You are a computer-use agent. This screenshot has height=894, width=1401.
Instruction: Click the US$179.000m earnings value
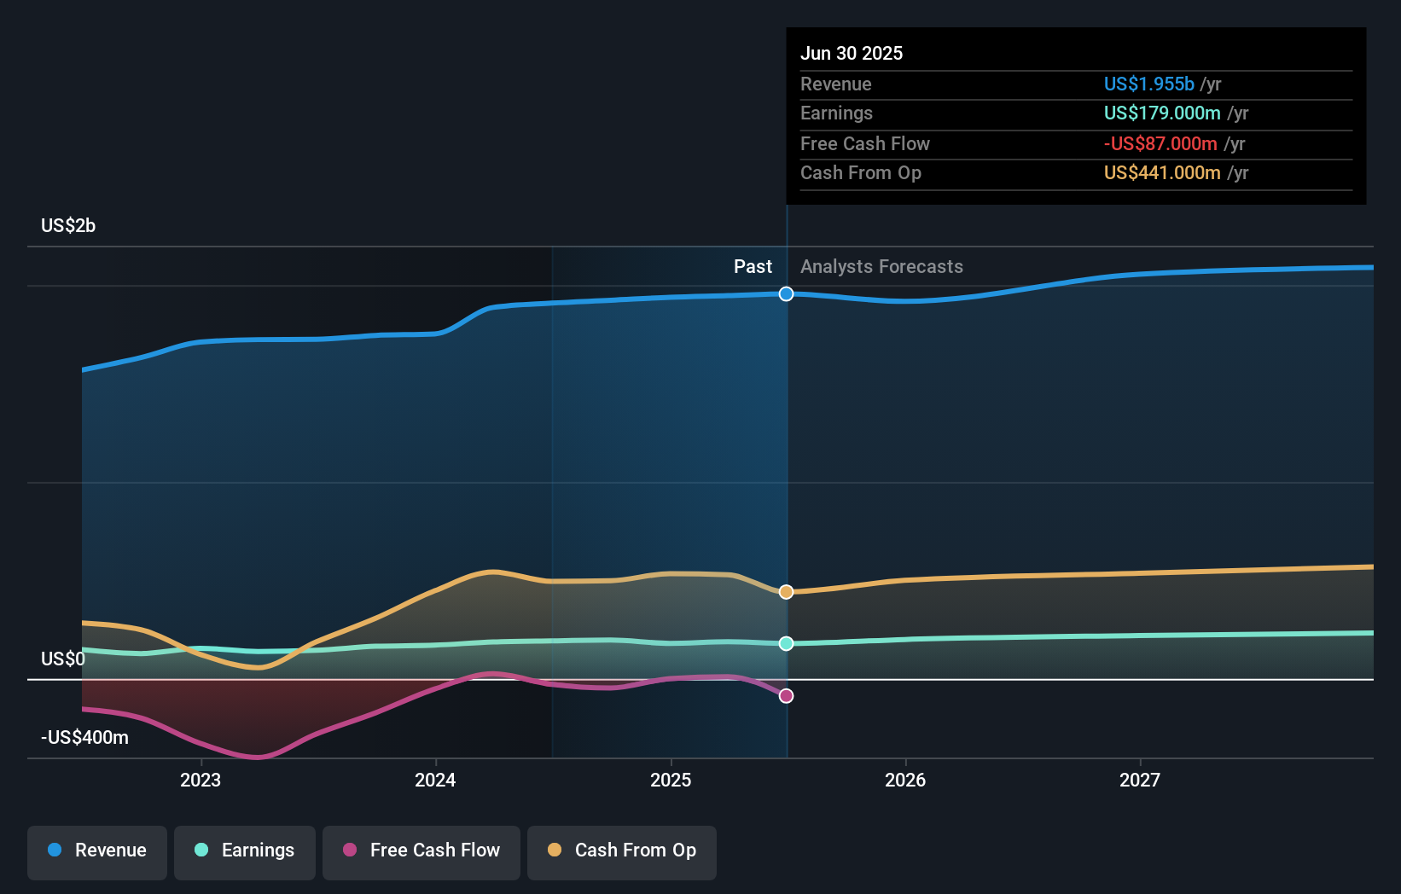click(x=1162, y=113)
